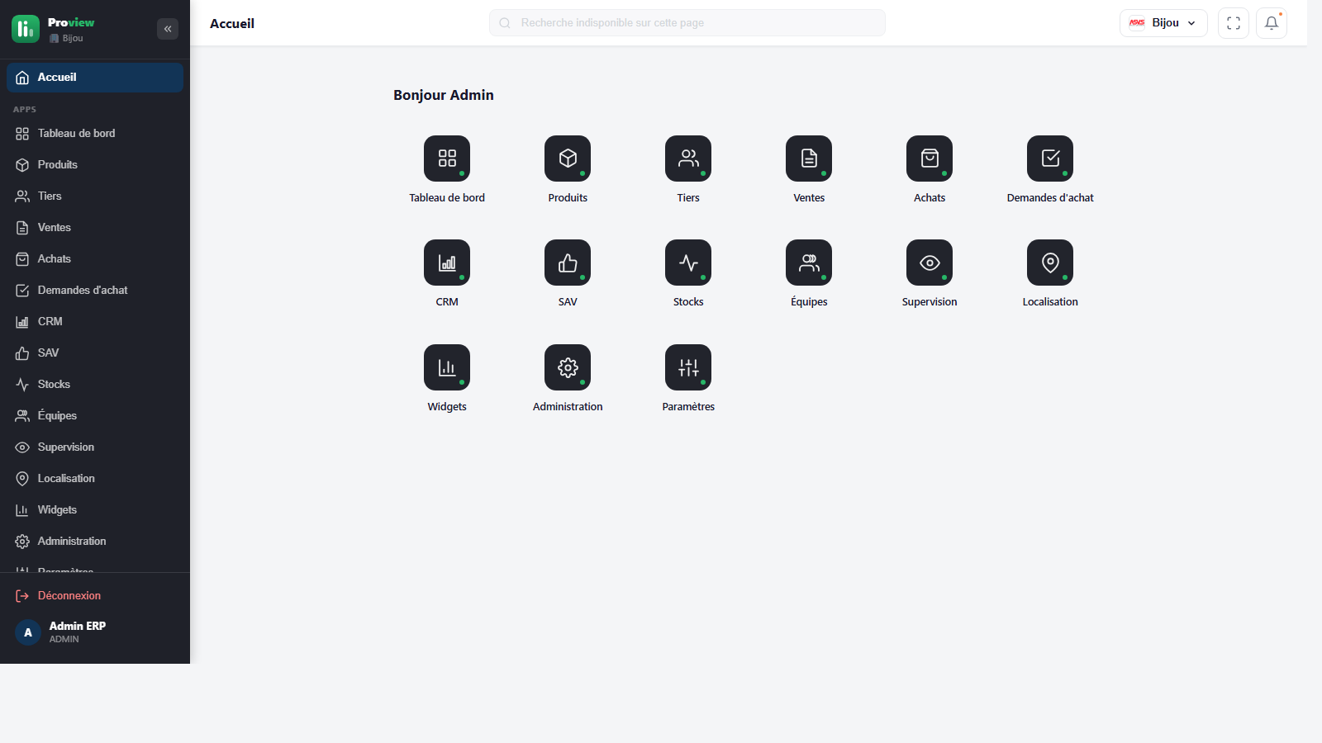Open the Demandes d'achat app tile
1322x743 pixels.
[1050, 159]
